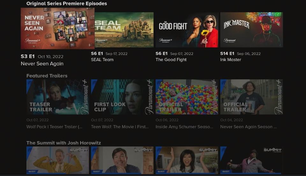Select the 'Ink Master' title text
Viewport: 306px width, 176px height.
(231, 60)
